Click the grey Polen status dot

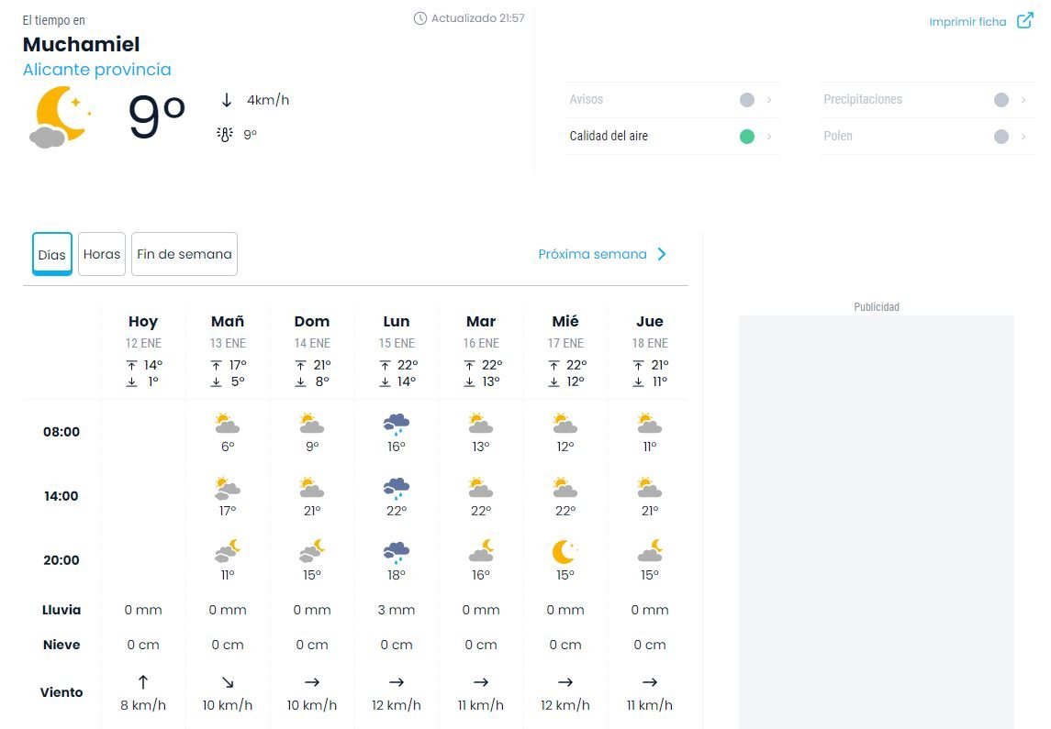point(1001,137)
